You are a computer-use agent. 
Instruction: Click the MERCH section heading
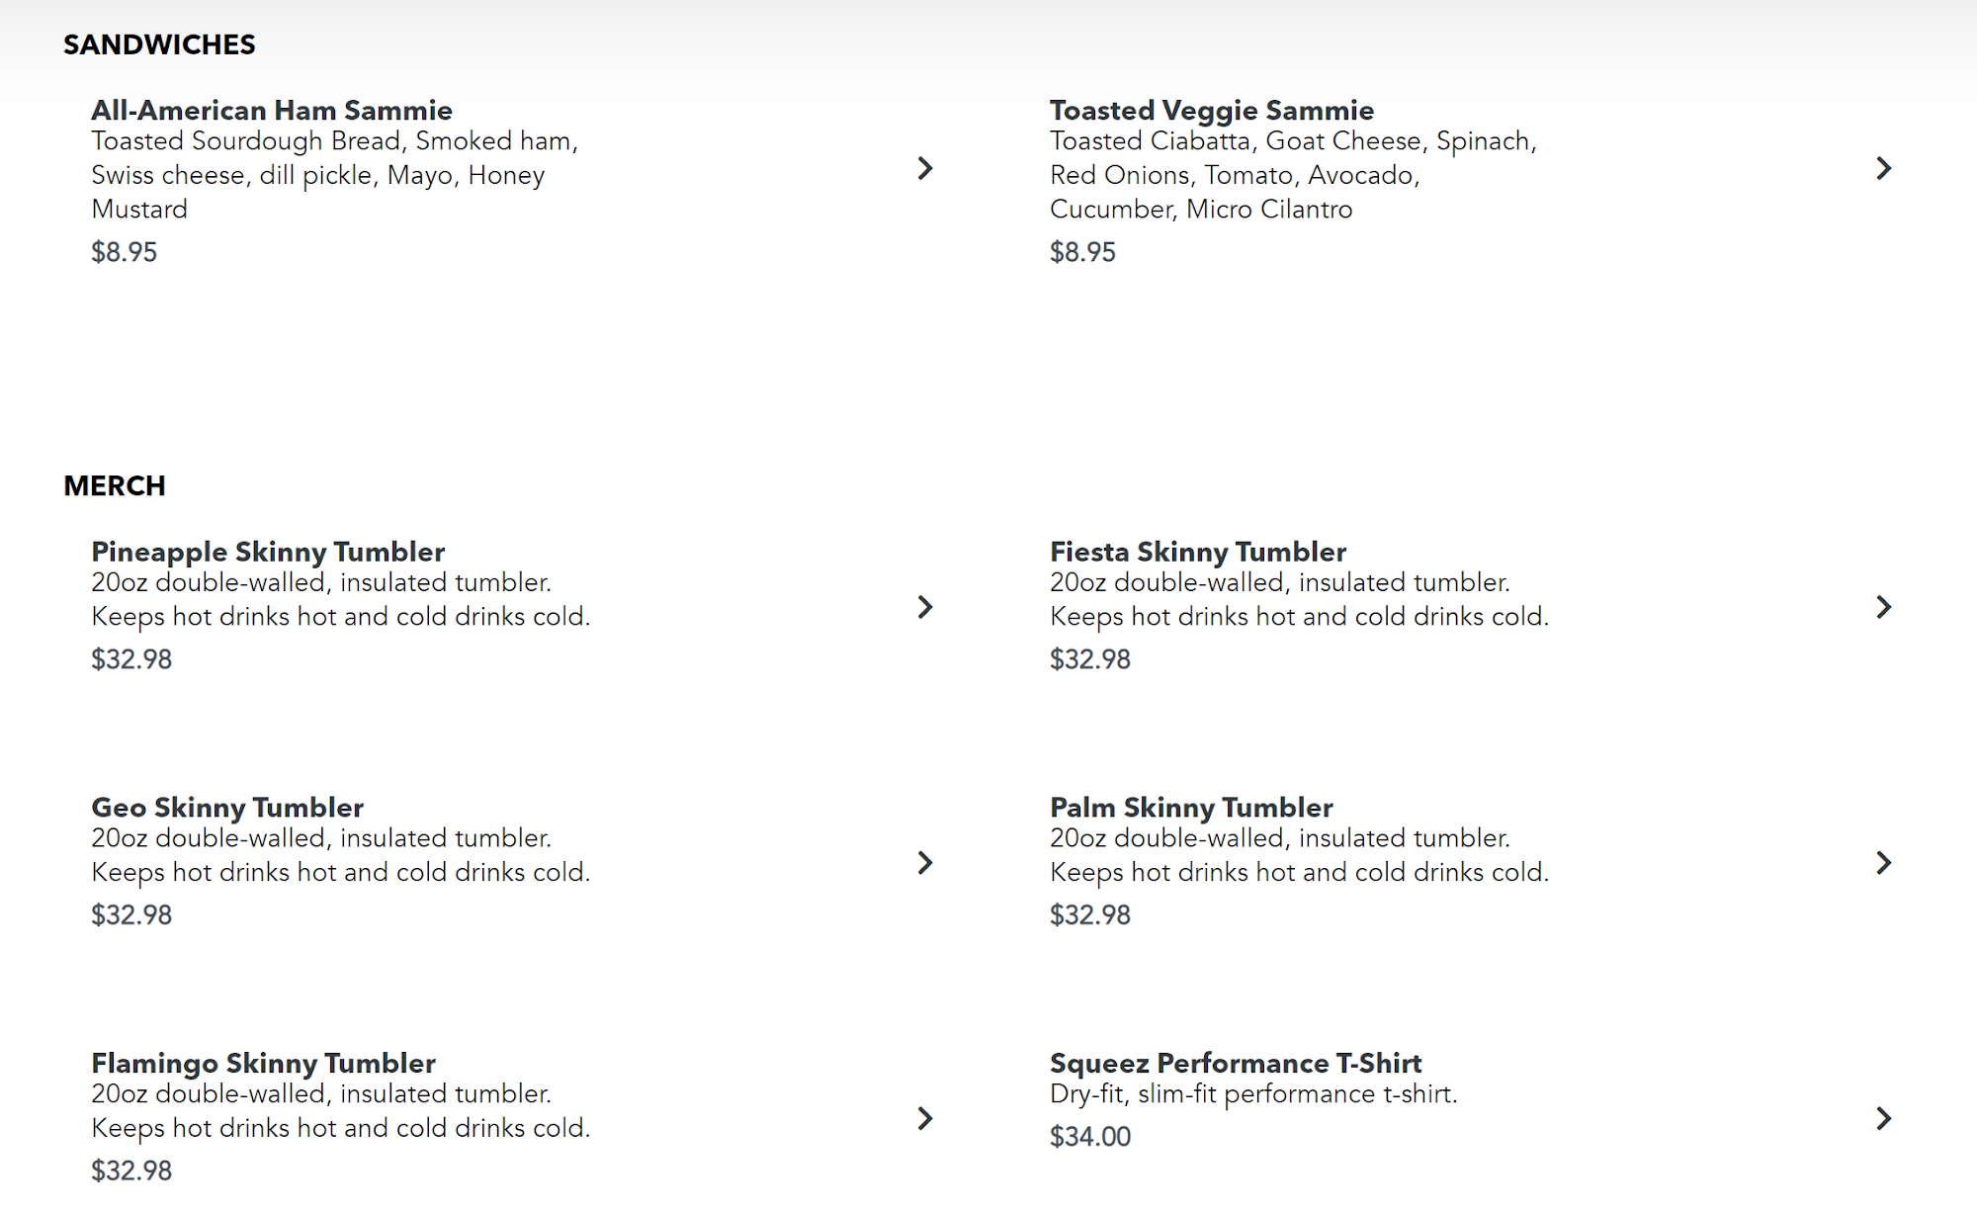115,486
